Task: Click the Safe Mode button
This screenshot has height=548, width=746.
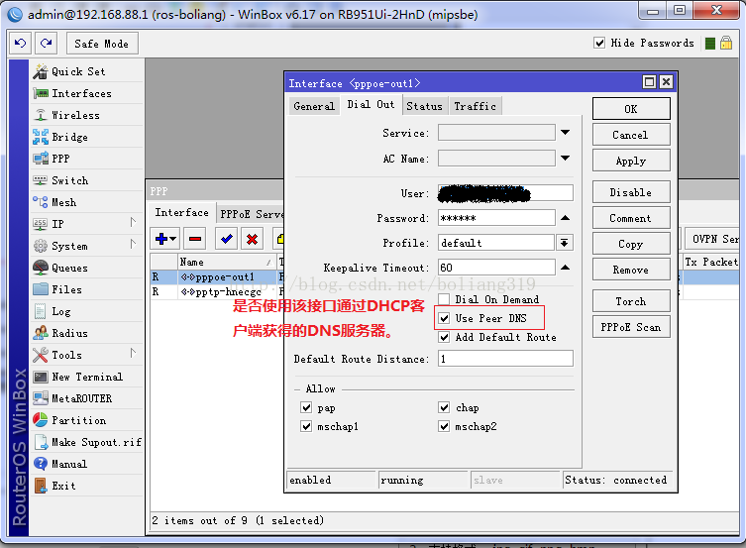Action: point(102,44)
